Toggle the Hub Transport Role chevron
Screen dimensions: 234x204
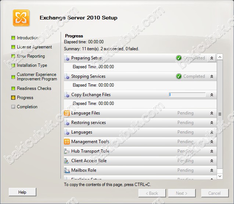pyautogui.click(x=212, y=152)
